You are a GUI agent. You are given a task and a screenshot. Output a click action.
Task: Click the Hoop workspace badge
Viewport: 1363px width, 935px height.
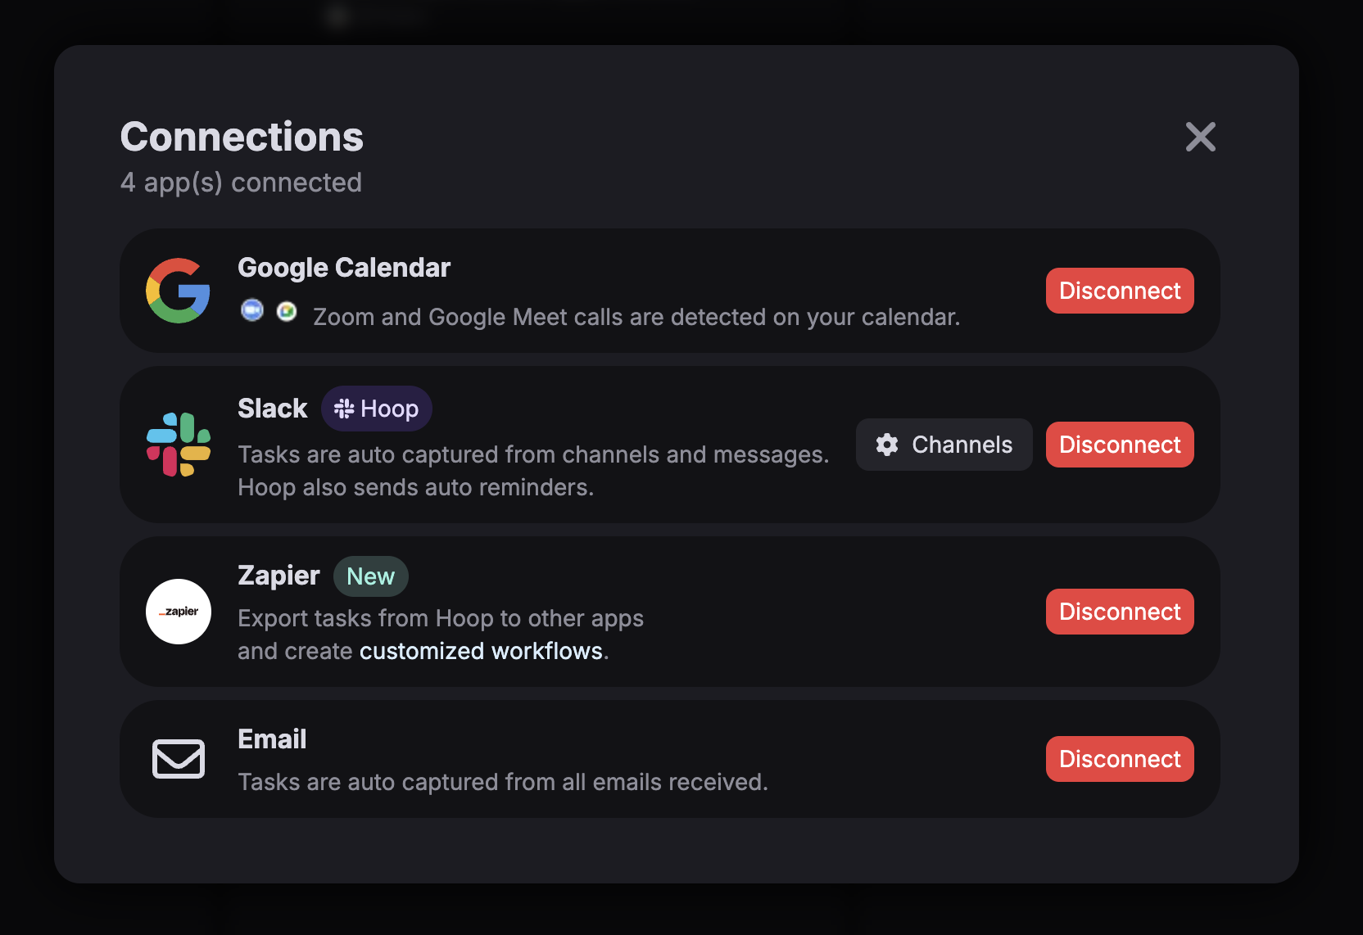click(377, 409)
